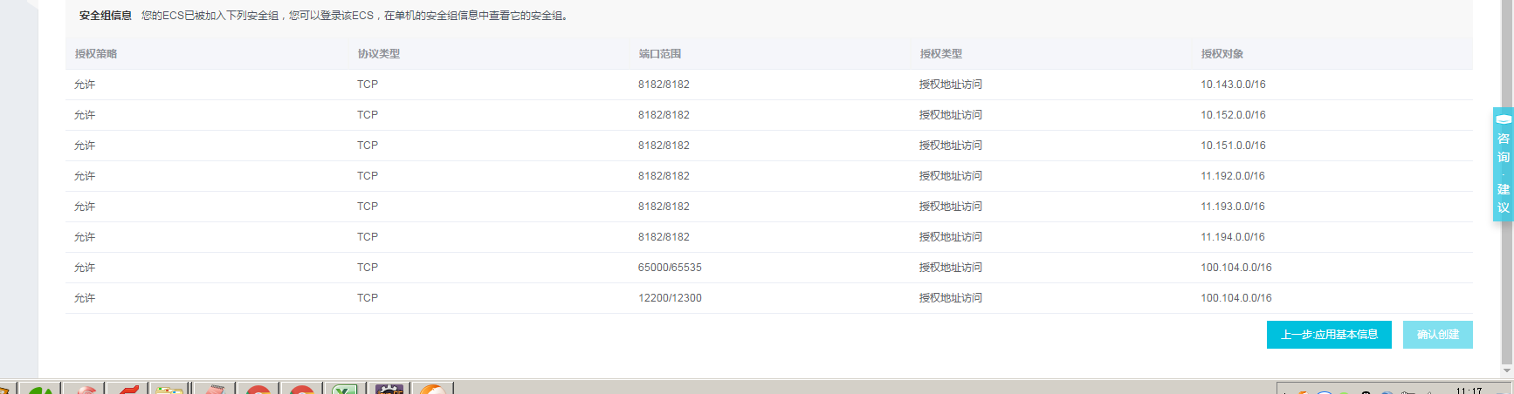Image resolution: width=1514 pixels, height=394 pixels.
Task: Click 8182/8182 port in the 11.194.0.0/16 row
Action: (x=664, y=237)
